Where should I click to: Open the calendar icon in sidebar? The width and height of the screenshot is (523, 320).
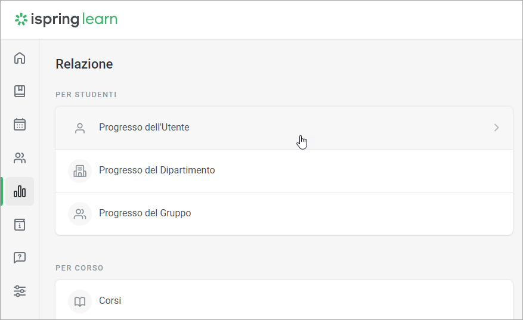click(20, 125)
